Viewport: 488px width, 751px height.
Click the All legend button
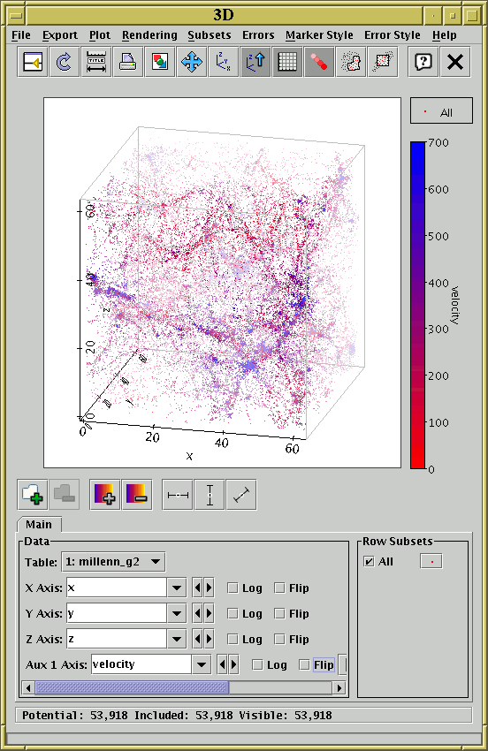tap(441, 110)
